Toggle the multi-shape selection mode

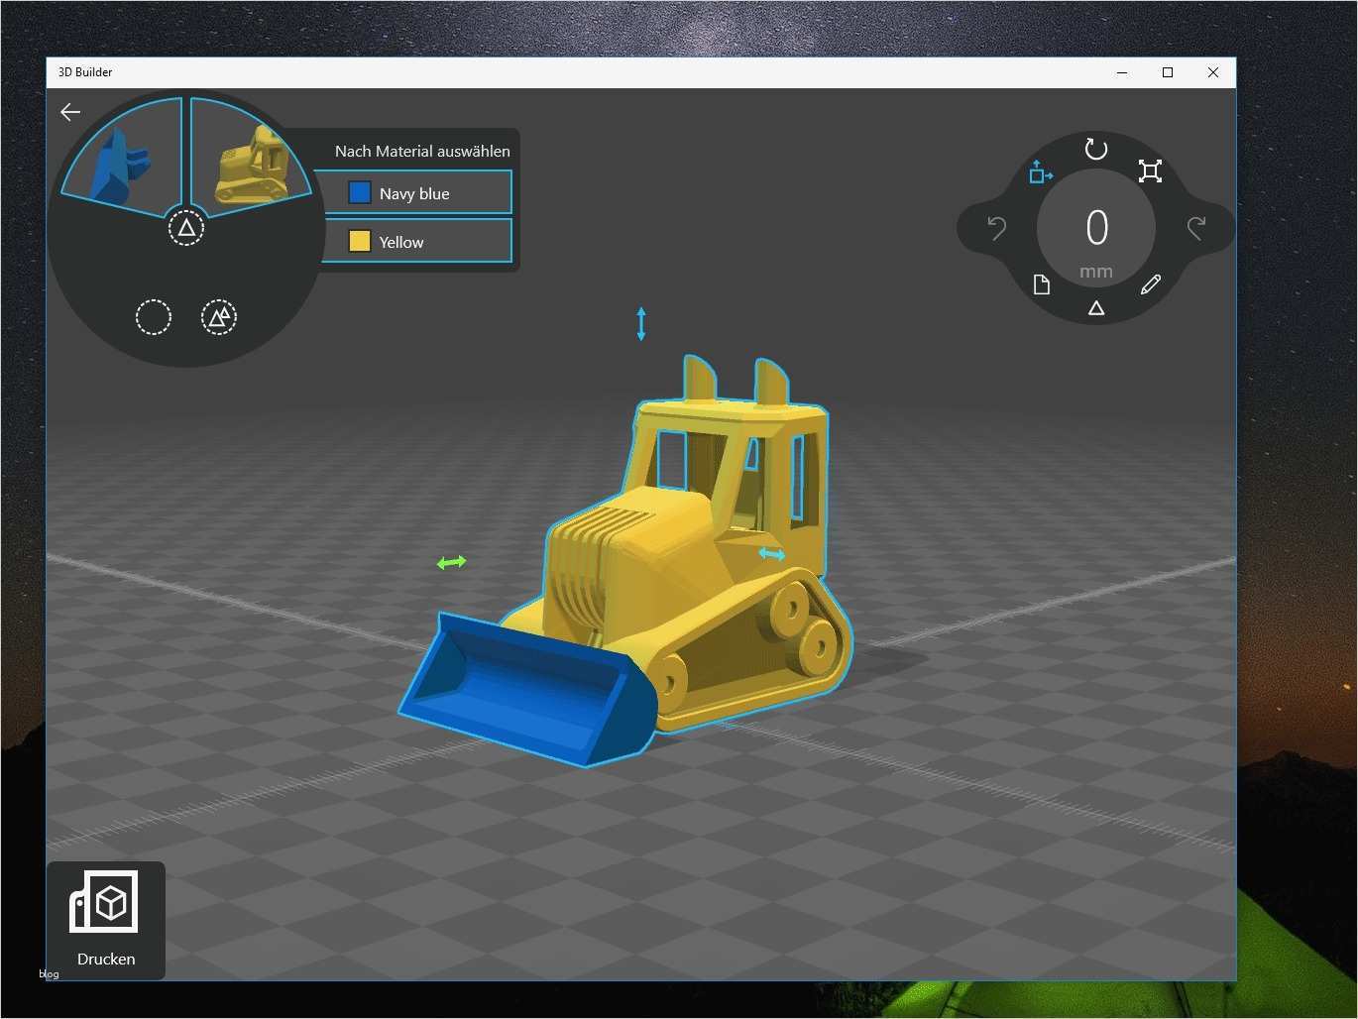(x=219, y=317)
